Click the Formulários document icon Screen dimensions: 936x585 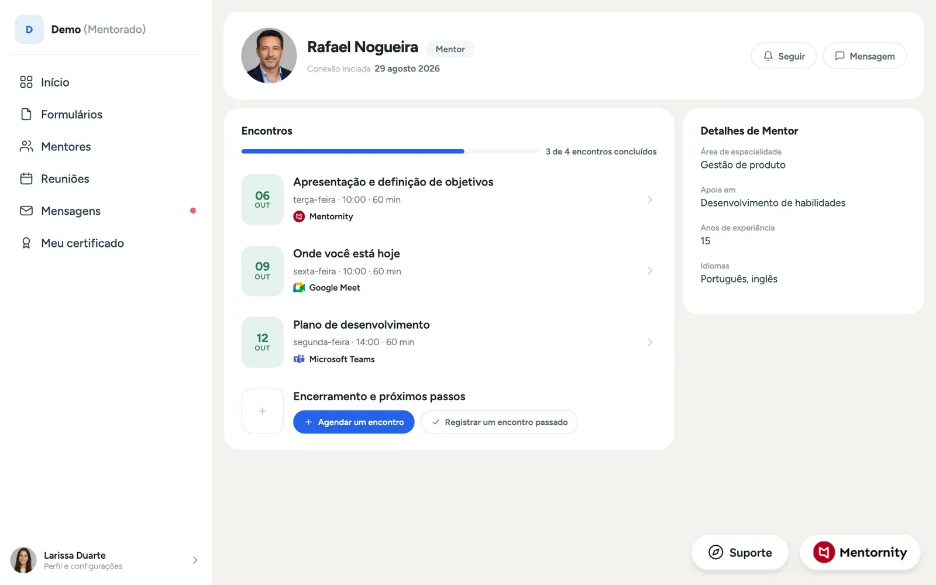click(26, 114)
